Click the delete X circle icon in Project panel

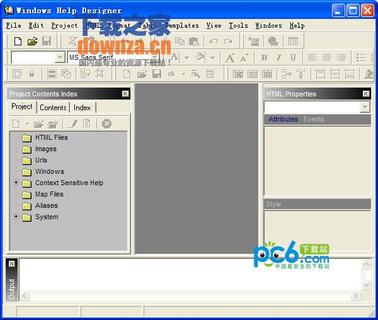tap(106, 124)
